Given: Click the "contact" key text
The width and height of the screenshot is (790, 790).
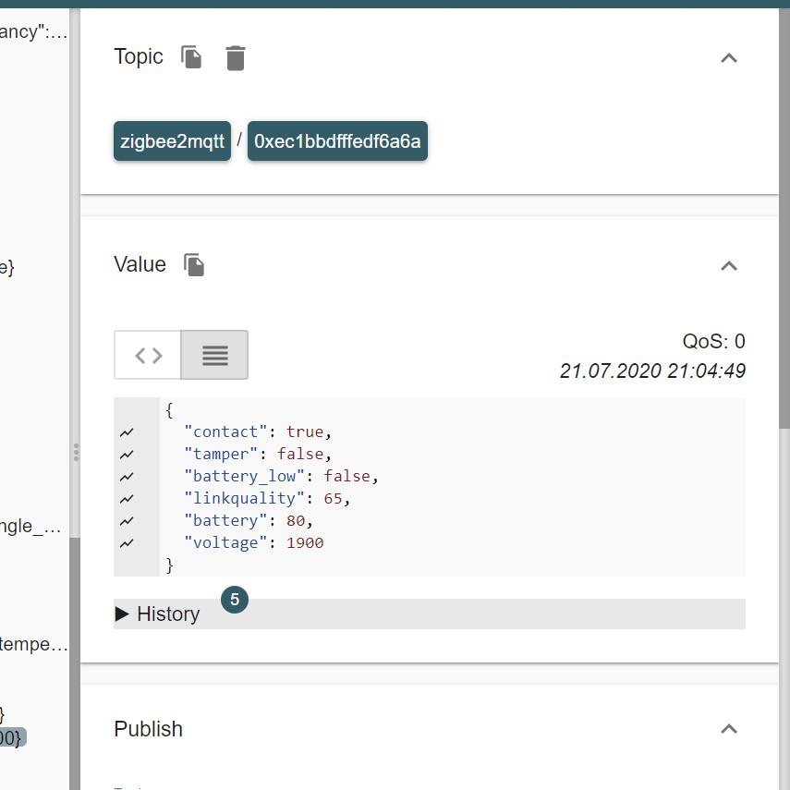Looking at the screenshot, I should 225,431.
